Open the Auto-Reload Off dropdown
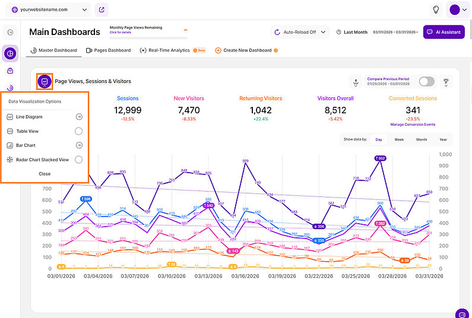The height and width of the screenshot is (318, 472). tap(300, 32)
